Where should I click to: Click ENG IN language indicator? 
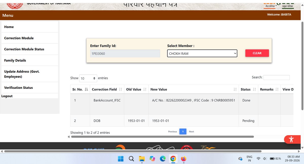coord(250,159)
